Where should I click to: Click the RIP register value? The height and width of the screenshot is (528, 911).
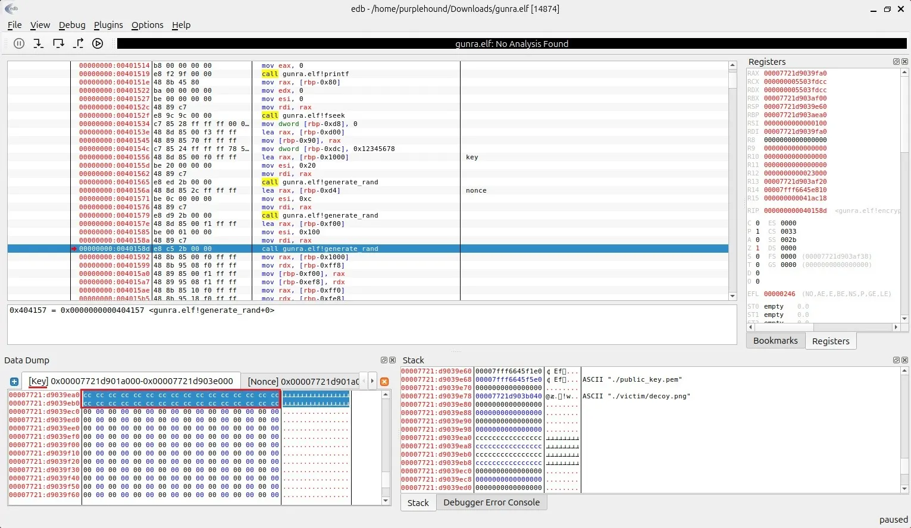[x=795, y=210]
